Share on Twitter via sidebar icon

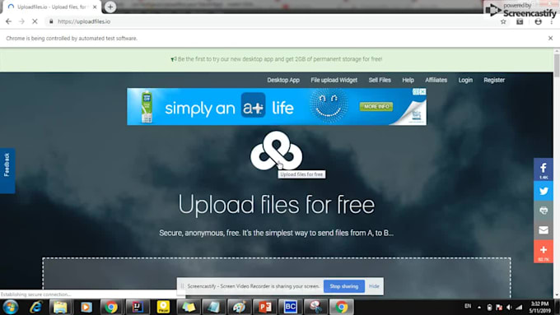coord(544,191)
